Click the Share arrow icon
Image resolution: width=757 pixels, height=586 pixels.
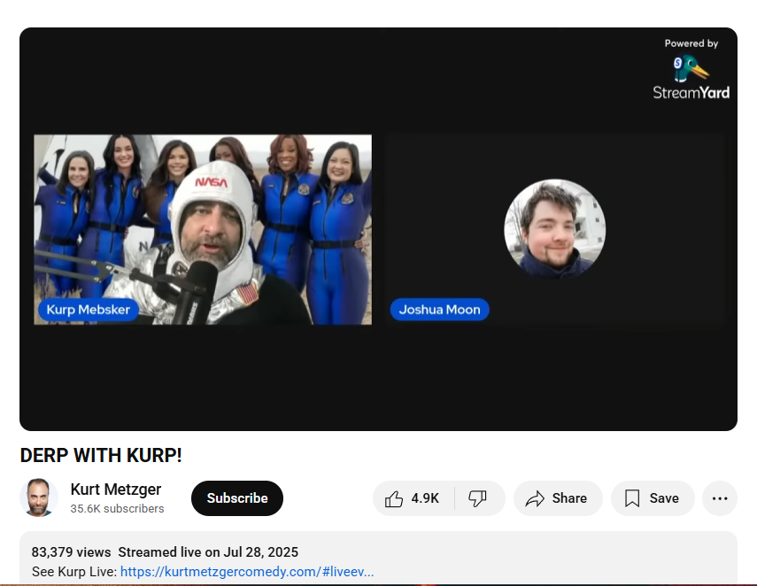[x=535, y=499]
